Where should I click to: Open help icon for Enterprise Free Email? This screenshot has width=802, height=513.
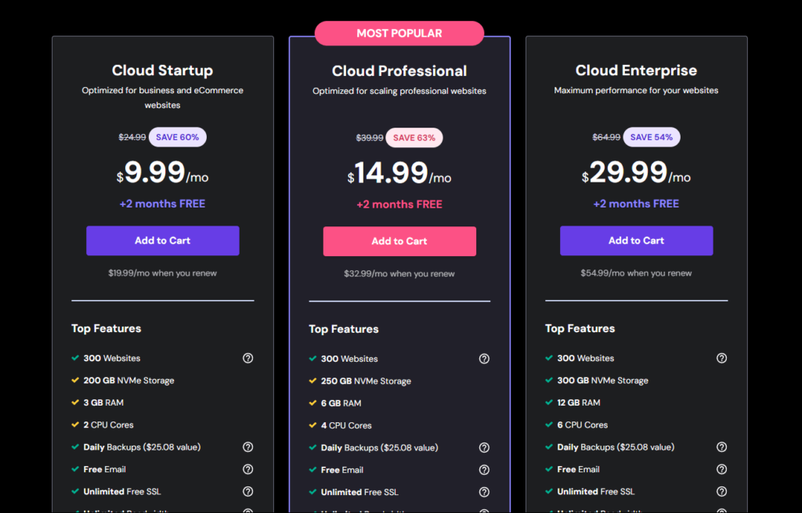coord(721,469)
